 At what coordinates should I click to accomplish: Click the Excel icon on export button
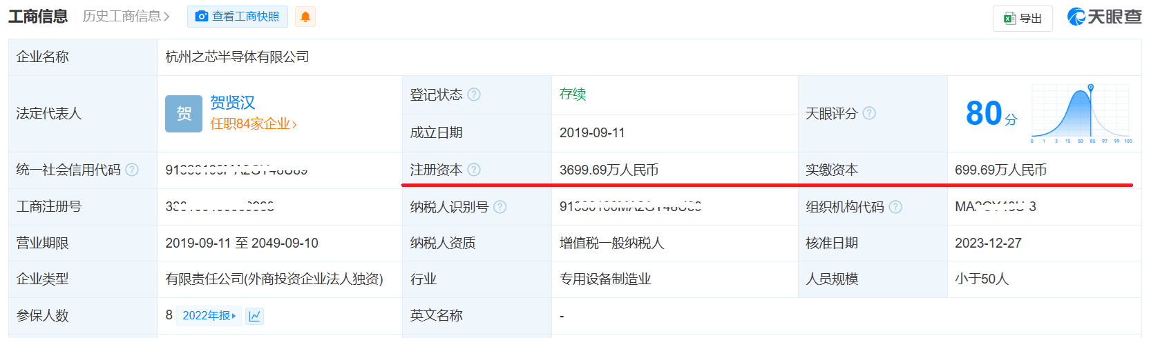pyautogui.click(x=1009, y=19)
